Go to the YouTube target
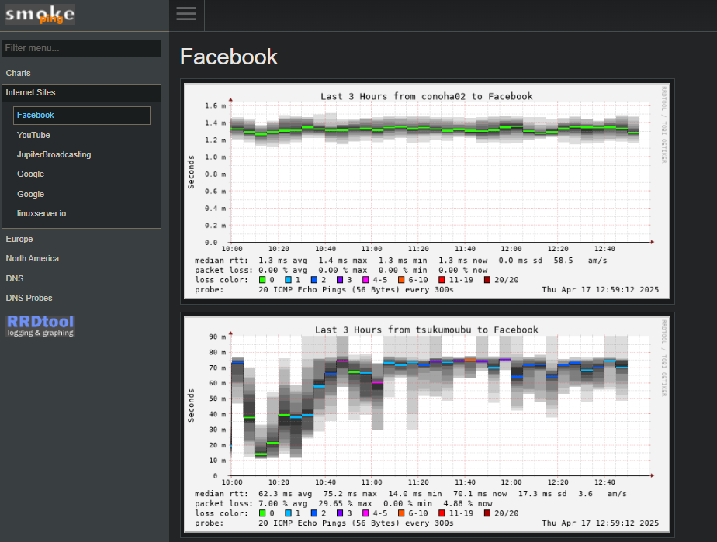The height and width of the screenshot is (542, 717). [33, 135]
